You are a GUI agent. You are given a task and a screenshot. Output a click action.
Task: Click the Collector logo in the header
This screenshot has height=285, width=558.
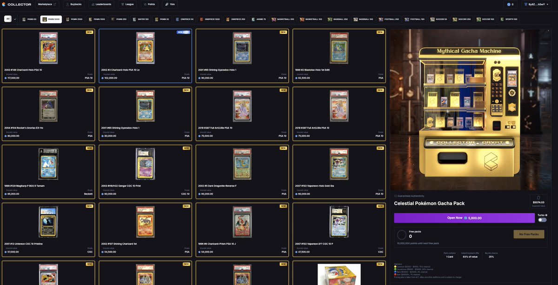point(16,4)
